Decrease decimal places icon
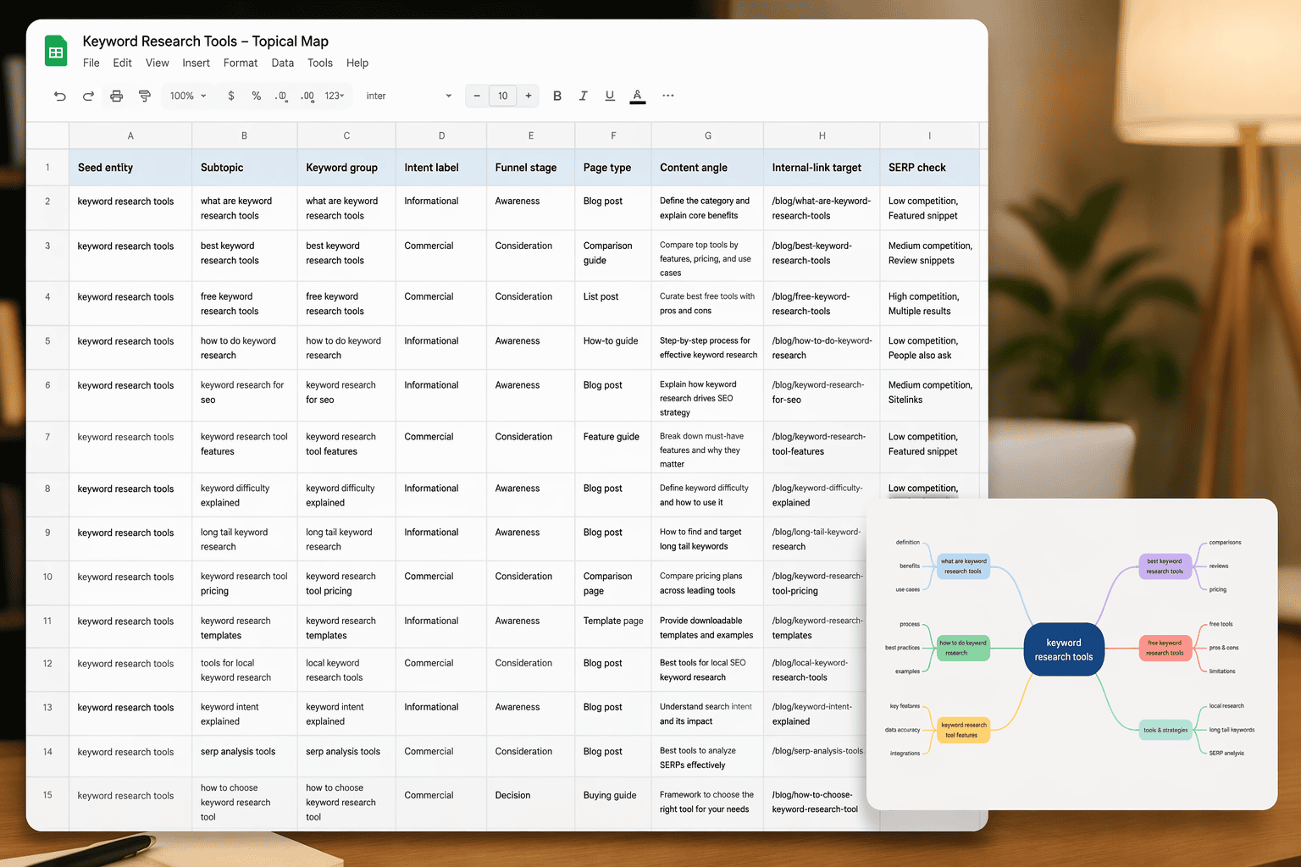Viewport: 1301px width, 867px height. point(281,96)
